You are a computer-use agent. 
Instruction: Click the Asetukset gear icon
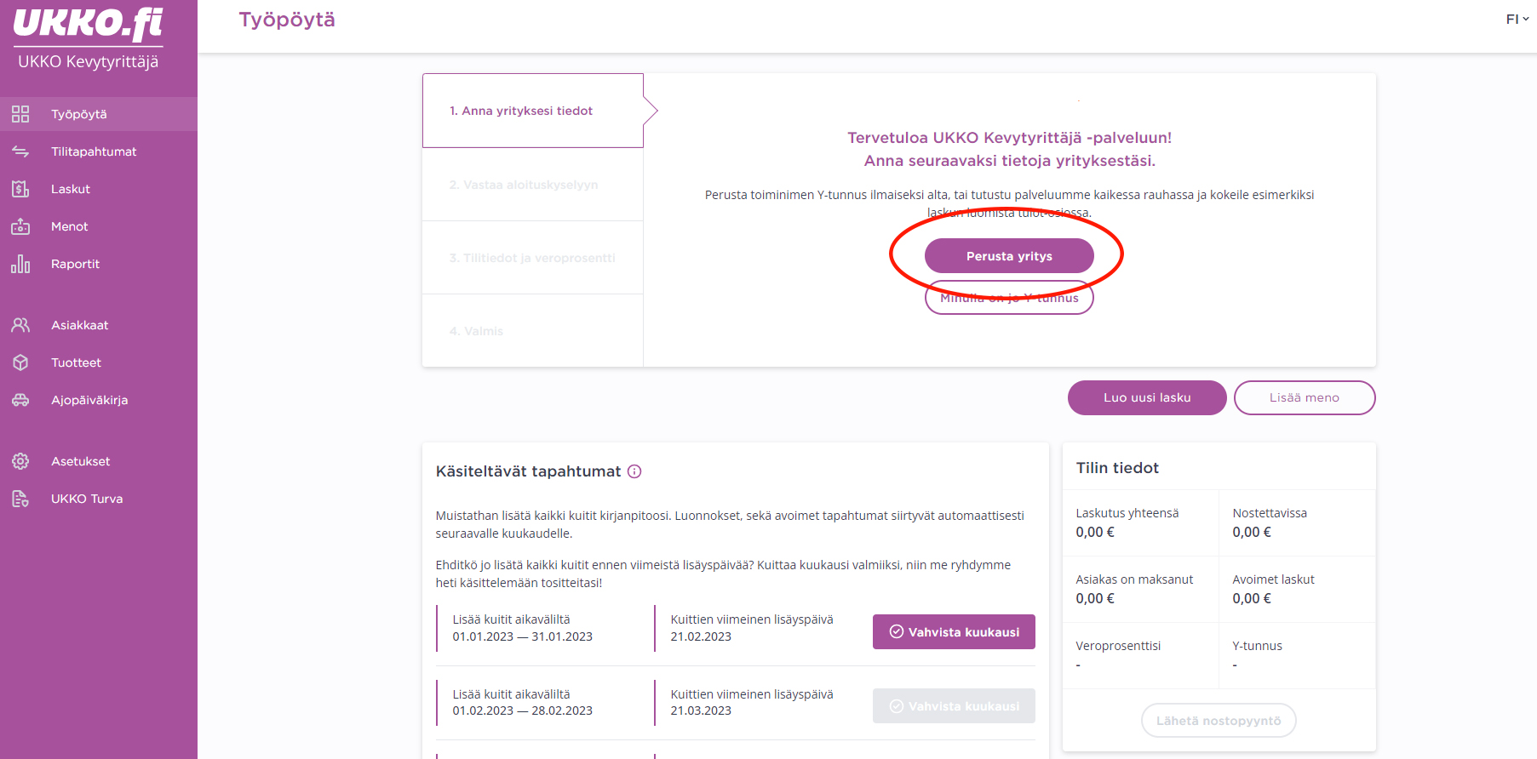pyautogui.click(x=20, y=461)
